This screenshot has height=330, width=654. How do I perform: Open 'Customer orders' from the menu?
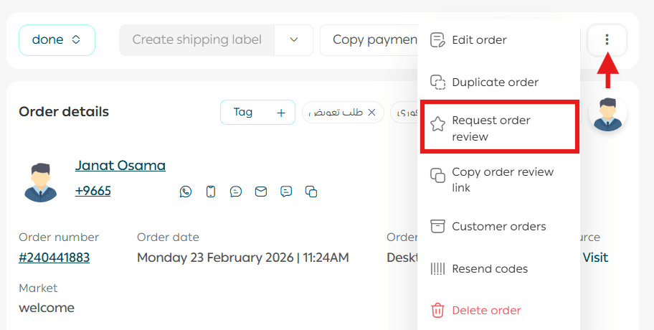point(498,227)
